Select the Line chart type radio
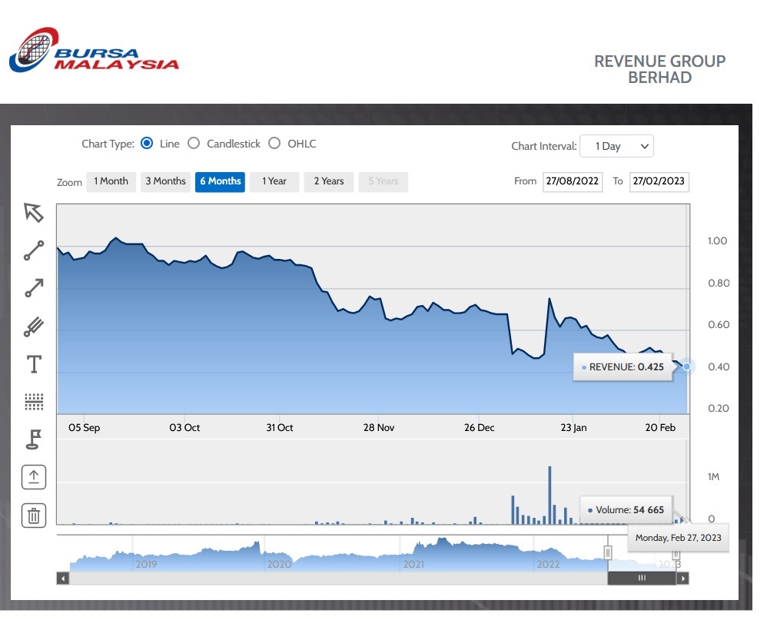The width and height of the screenshot is (767, 620). (147, 143)
